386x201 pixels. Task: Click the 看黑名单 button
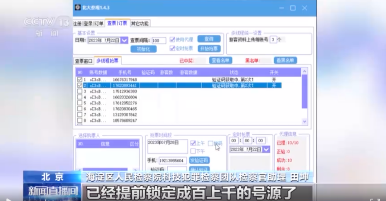click(285, 60)
